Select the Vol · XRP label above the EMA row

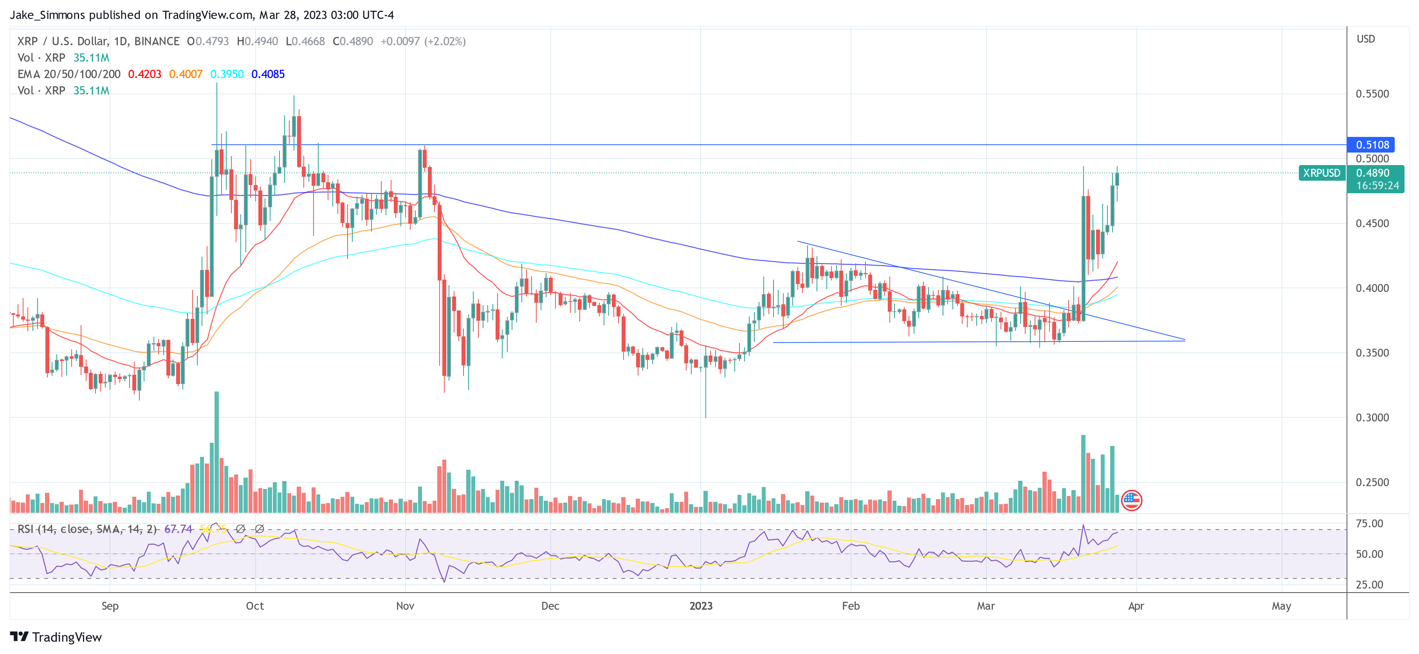point(41,58)
